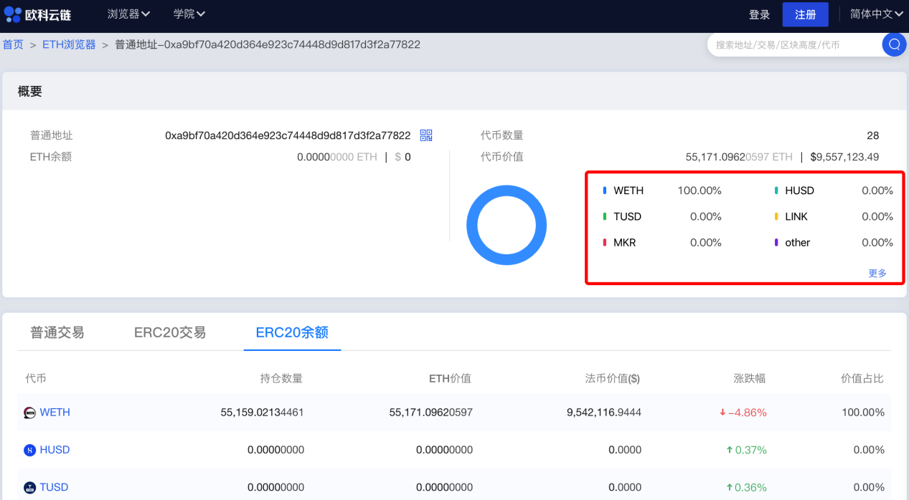Select the ERC20余额 tab

[x=292, y=332]
